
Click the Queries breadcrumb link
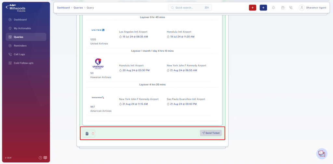point(78,8)
